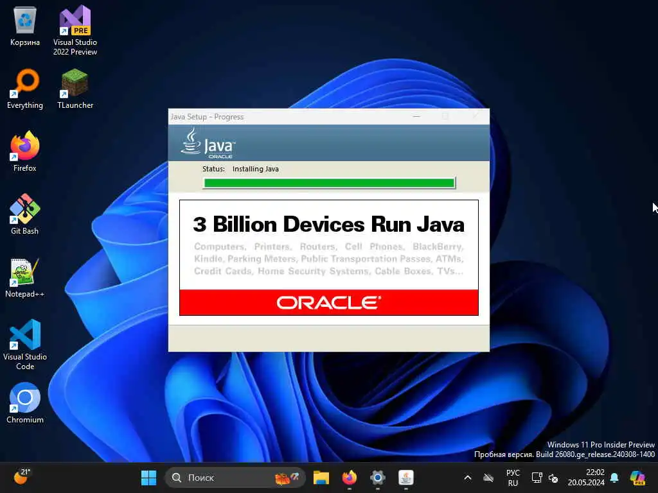
Task: Click the 'Installing Java' status text
Action: pyautogui.click(x=256, y=169)
